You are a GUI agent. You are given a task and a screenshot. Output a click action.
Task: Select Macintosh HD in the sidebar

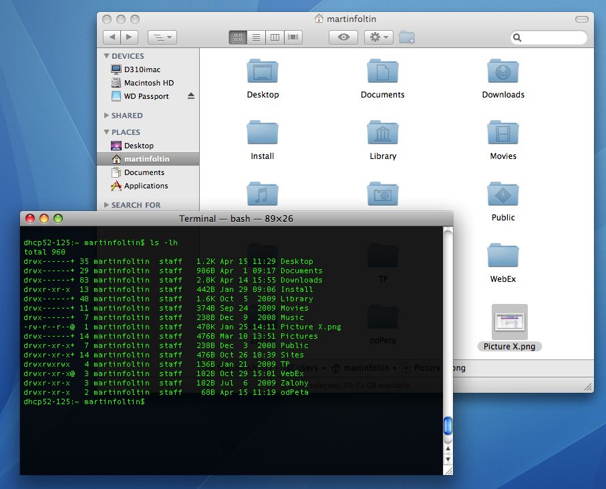[x=148, y=83]
